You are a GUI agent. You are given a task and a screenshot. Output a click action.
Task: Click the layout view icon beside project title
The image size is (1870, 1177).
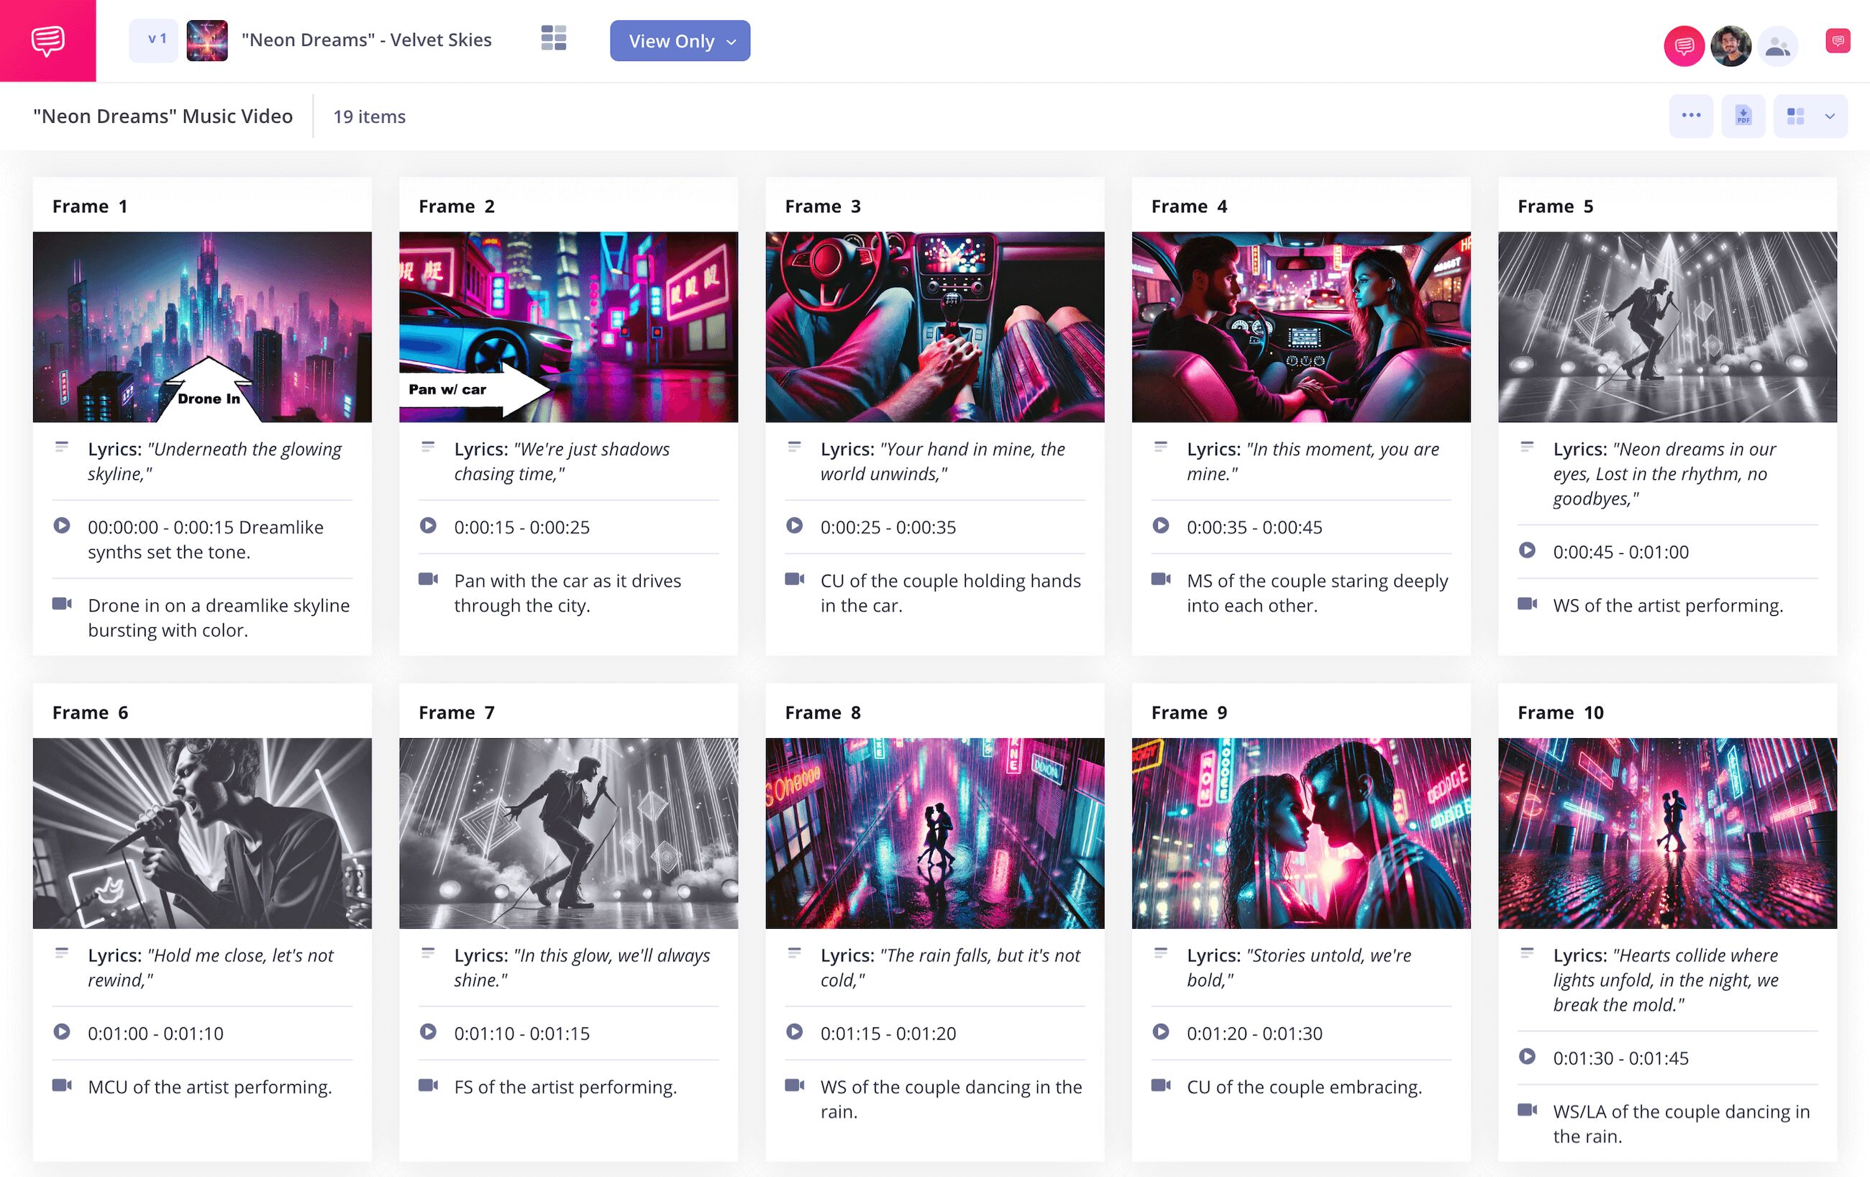pyautogui.click(x=554, y=39)
